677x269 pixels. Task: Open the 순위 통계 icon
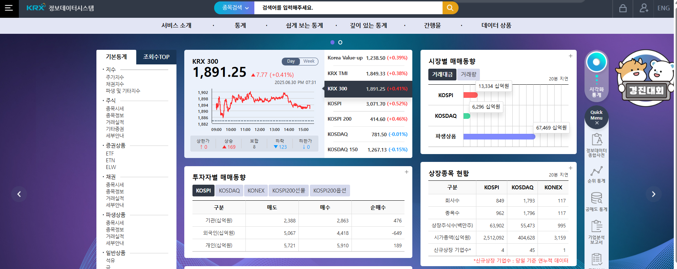click(x=597, y=174)
